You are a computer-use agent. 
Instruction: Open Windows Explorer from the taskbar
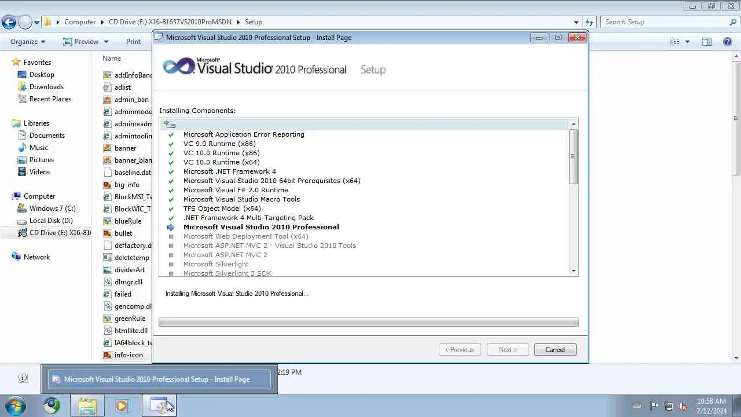click(87, 405)
